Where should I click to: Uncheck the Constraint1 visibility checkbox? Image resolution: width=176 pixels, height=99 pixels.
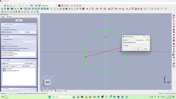pyautogui.click(x=3, y=69)
